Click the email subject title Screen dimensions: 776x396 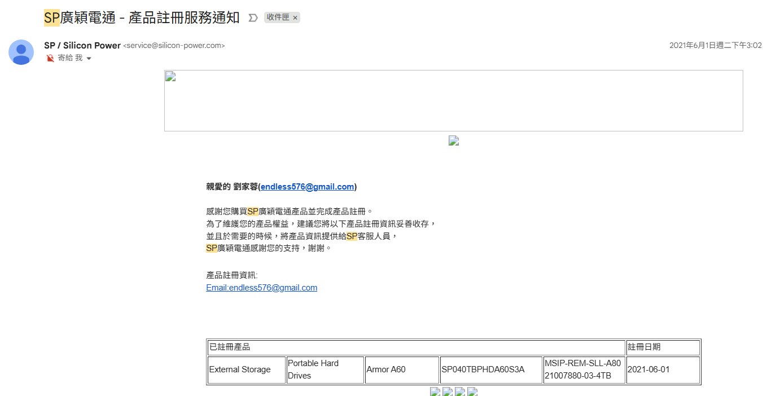142,18
